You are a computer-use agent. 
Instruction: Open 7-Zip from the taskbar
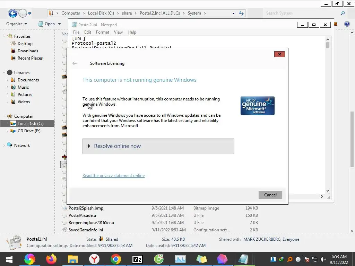137,259
